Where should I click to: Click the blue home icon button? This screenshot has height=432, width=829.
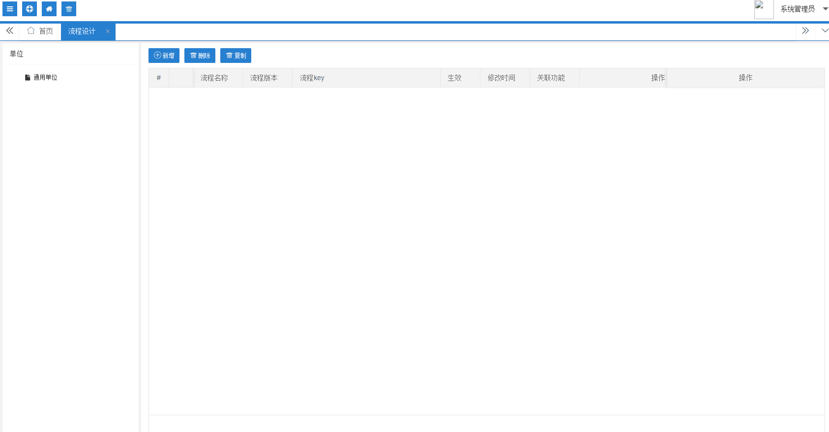[49, 9]
